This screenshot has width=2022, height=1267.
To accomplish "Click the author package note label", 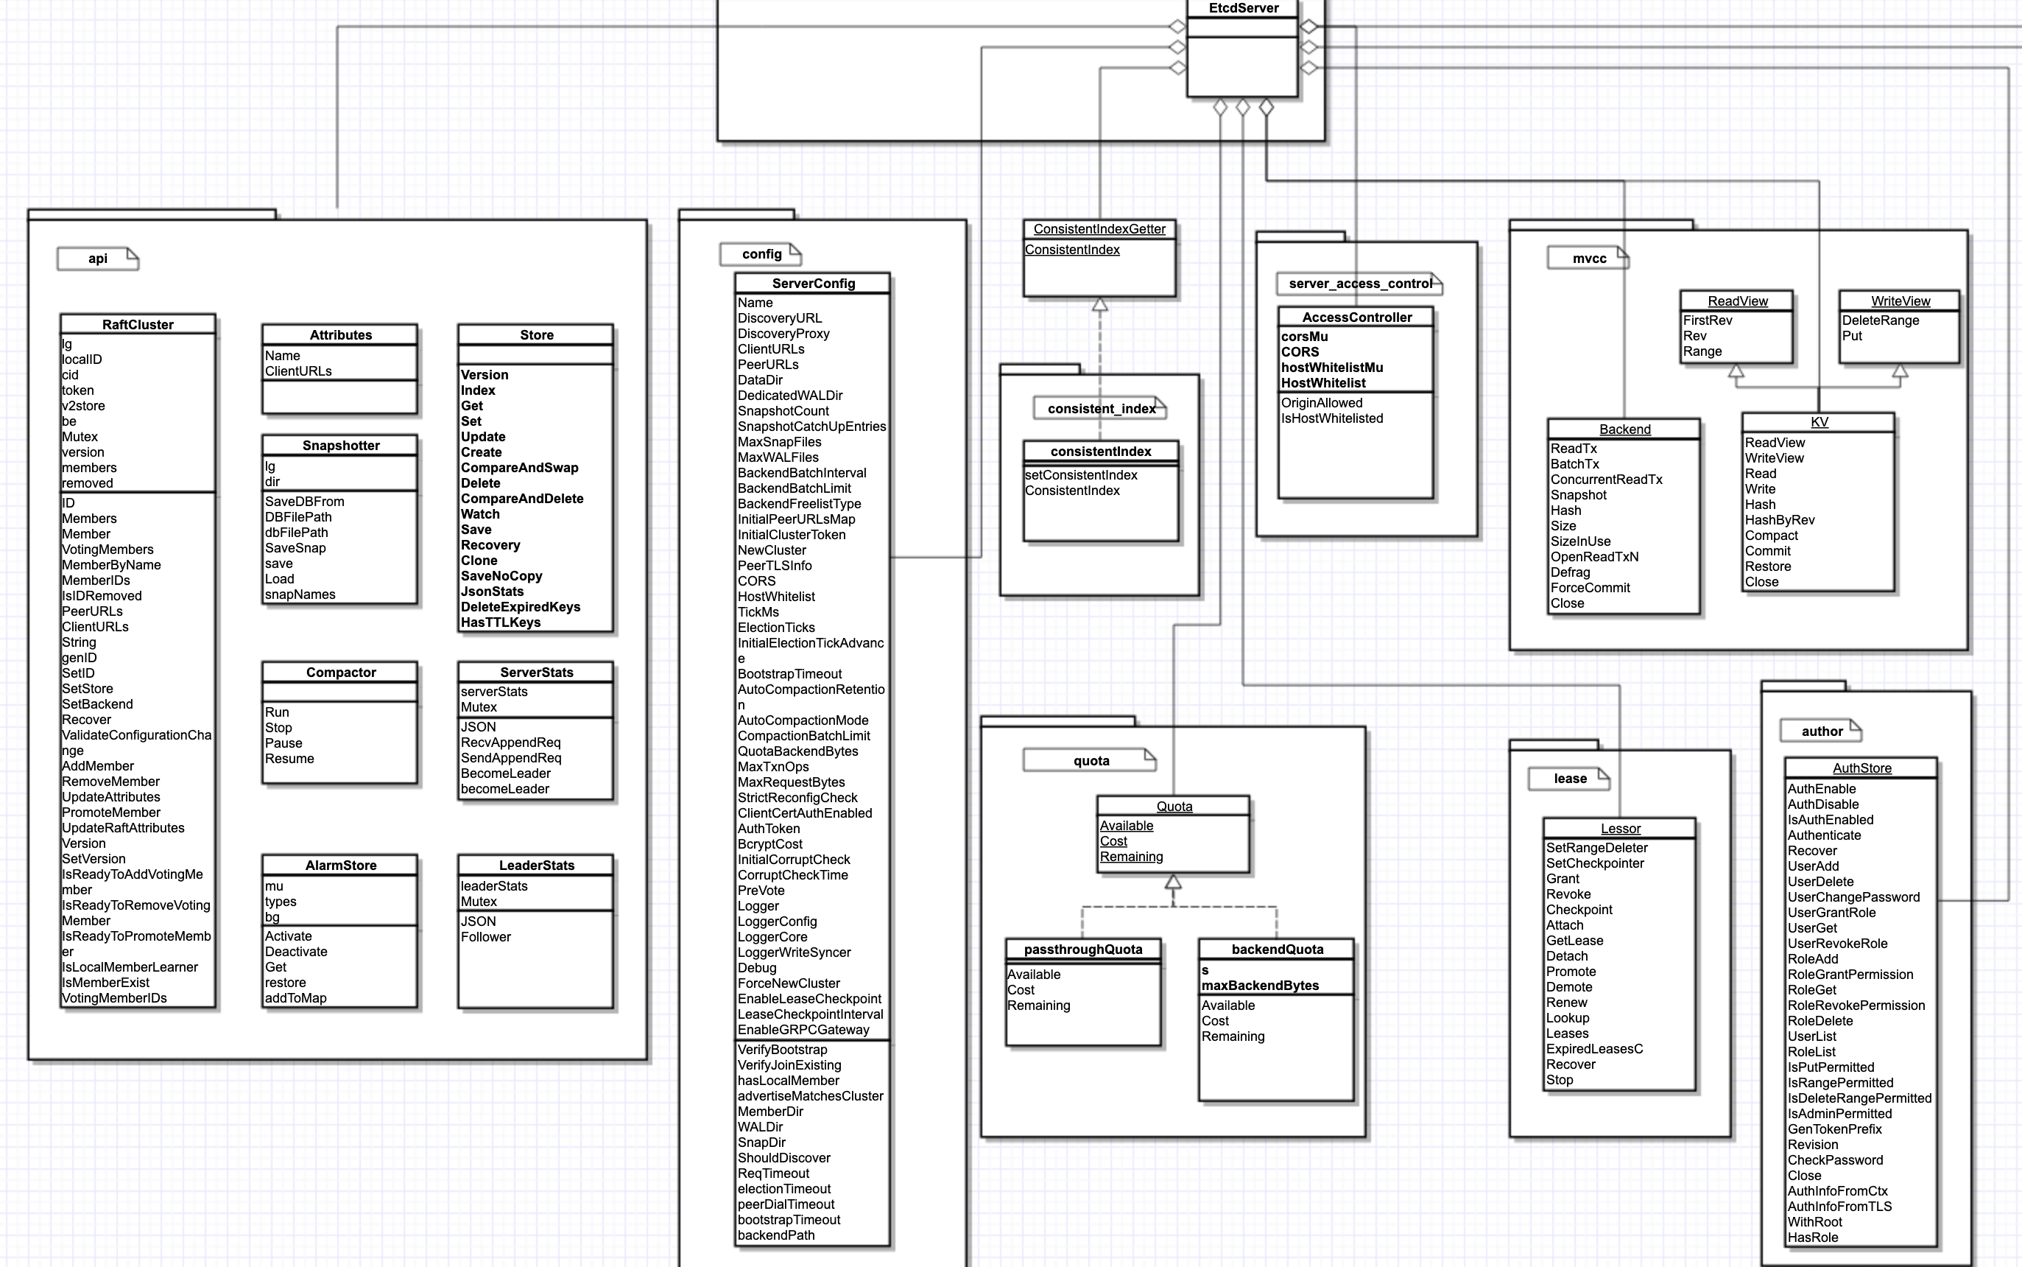I will 1822,731.
